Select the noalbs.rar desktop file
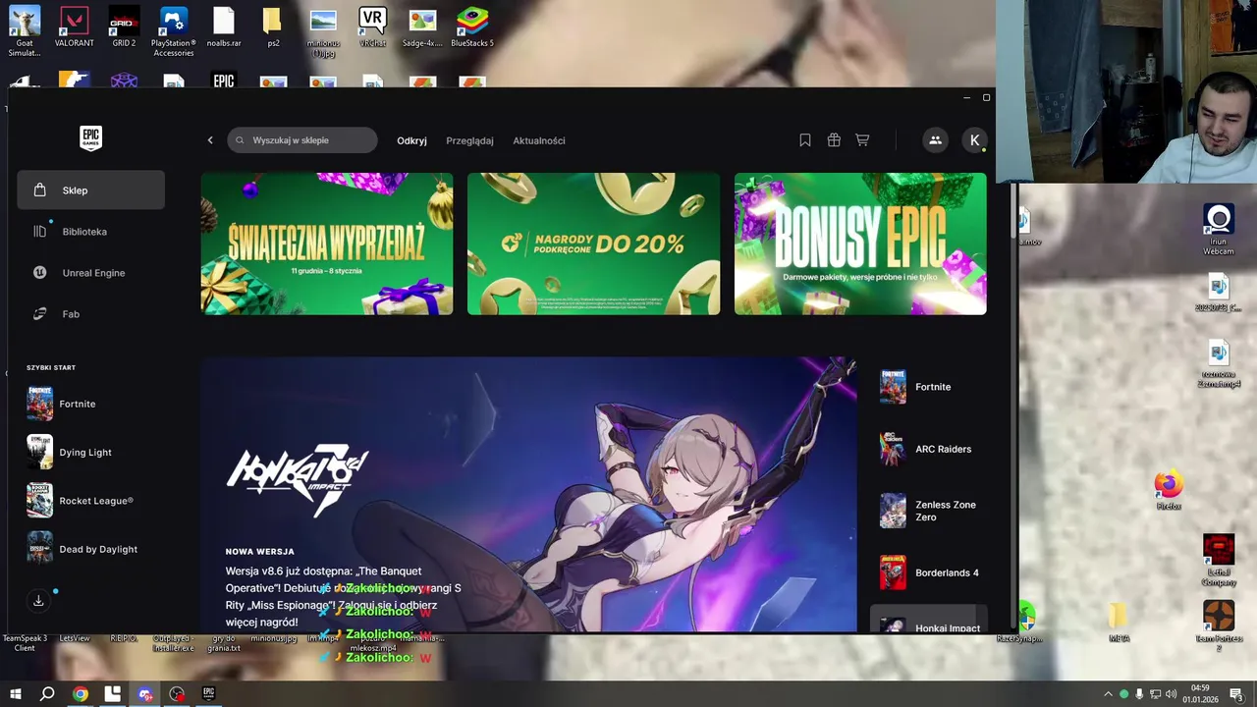The width and height of the screenshot is (1257, 707). coord(224,27)
